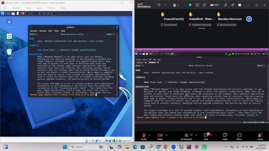The width and height of the screenshot is (269, 151).
Task: Open the File System desktop icon
Action: click(x=9, y=39)
